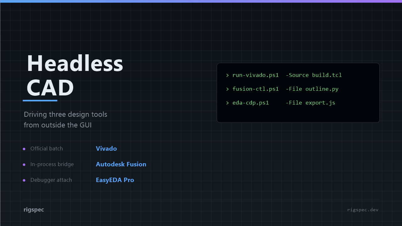The image size is (402, 226).
Task: Select the subtitle 'Driving three design tools'
Action: tap(66, 114)
